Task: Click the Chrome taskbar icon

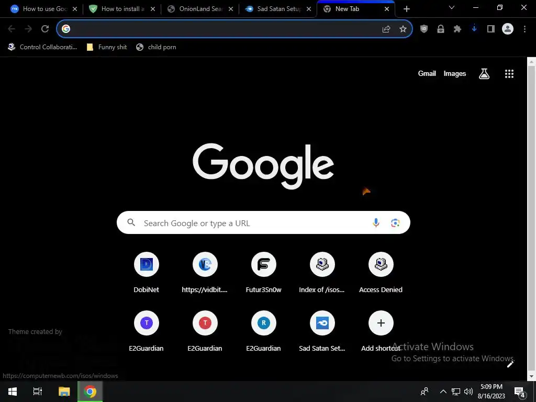Action: 90,392
